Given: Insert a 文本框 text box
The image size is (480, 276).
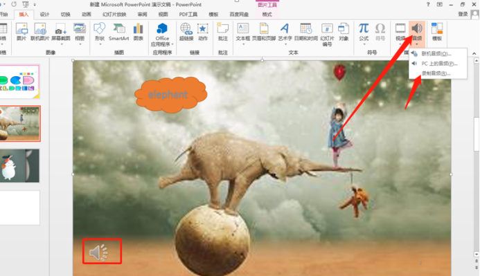Looking at the screenshot, I should 242,32.
